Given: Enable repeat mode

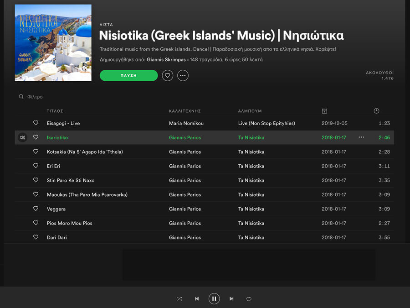Looking at the screenshot, I should pyautogui.click(x=249, y=298).
